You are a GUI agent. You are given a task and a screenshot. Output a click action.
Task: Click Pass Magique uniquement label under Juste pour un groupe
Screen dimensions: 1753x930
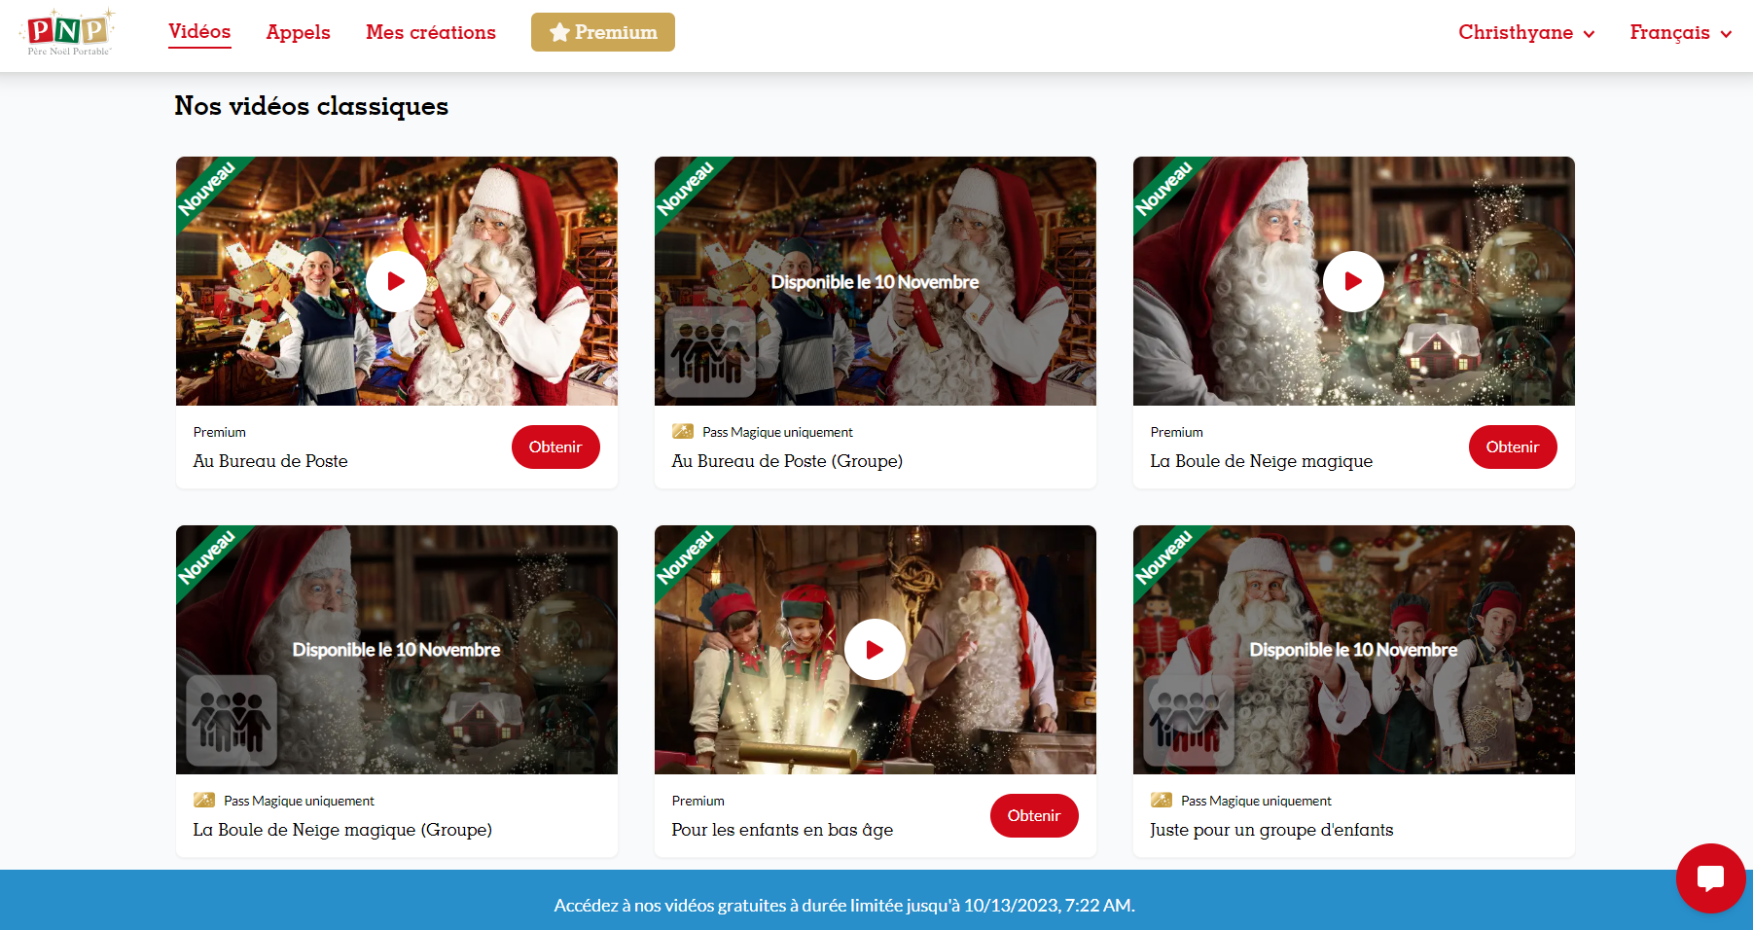click(1256, 801)
